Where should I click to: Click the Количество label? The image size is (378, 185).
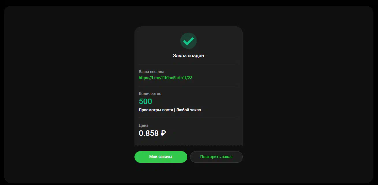pyautogui.click(x=150, y=94)
